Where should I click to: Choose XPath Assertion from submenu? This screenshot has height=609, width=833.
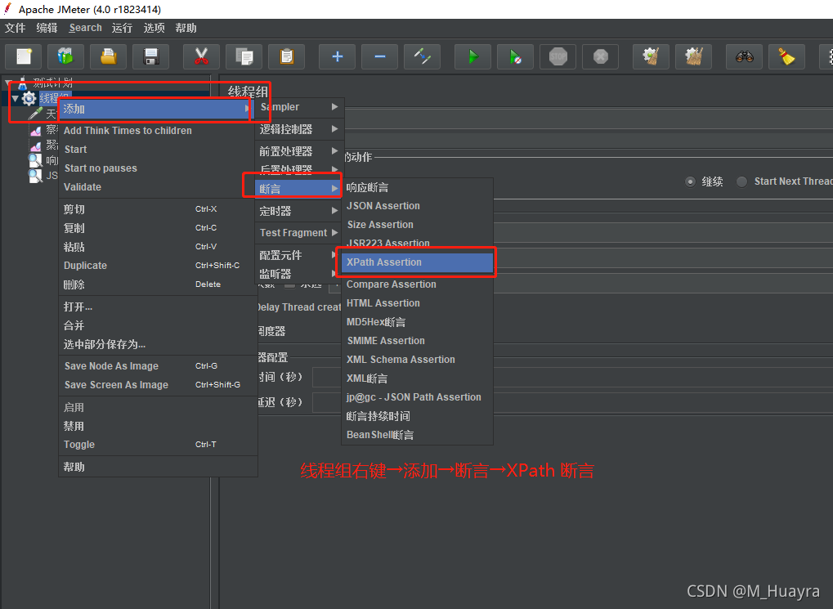click(417, 262)
